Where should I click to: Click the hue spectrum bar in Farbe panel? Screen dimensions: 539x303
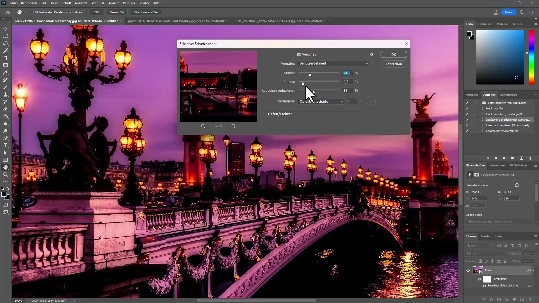coord(531,57)
